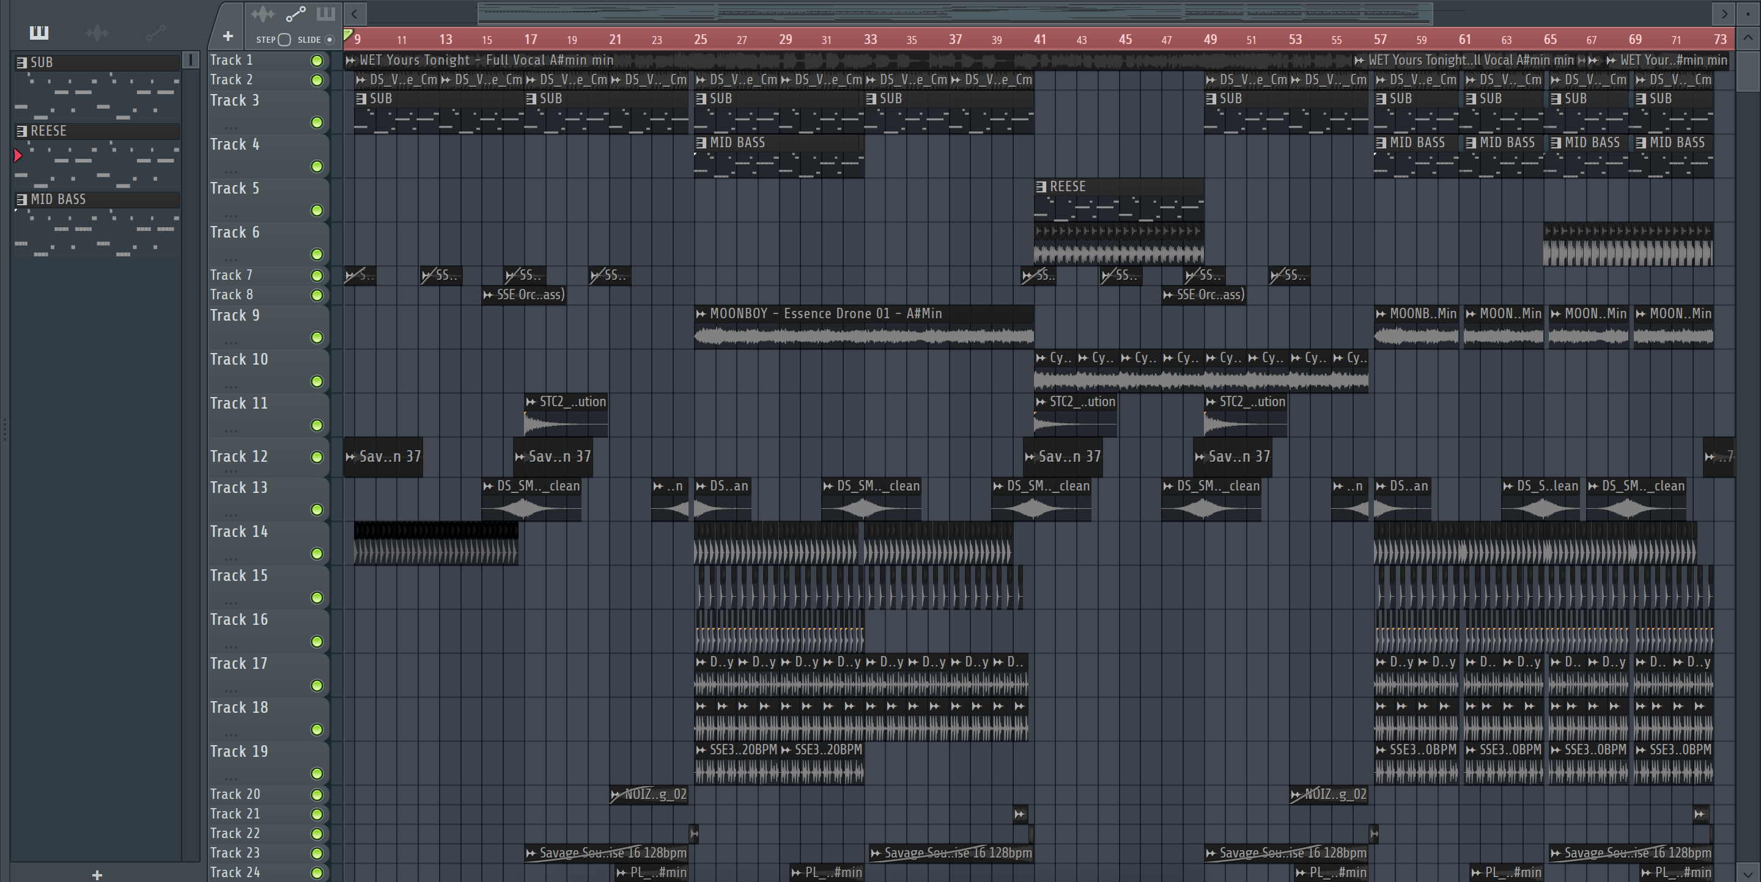1761x882 pixels.
Task: Click bar 25 on the timeline ruler
Action: pos(700,39)
